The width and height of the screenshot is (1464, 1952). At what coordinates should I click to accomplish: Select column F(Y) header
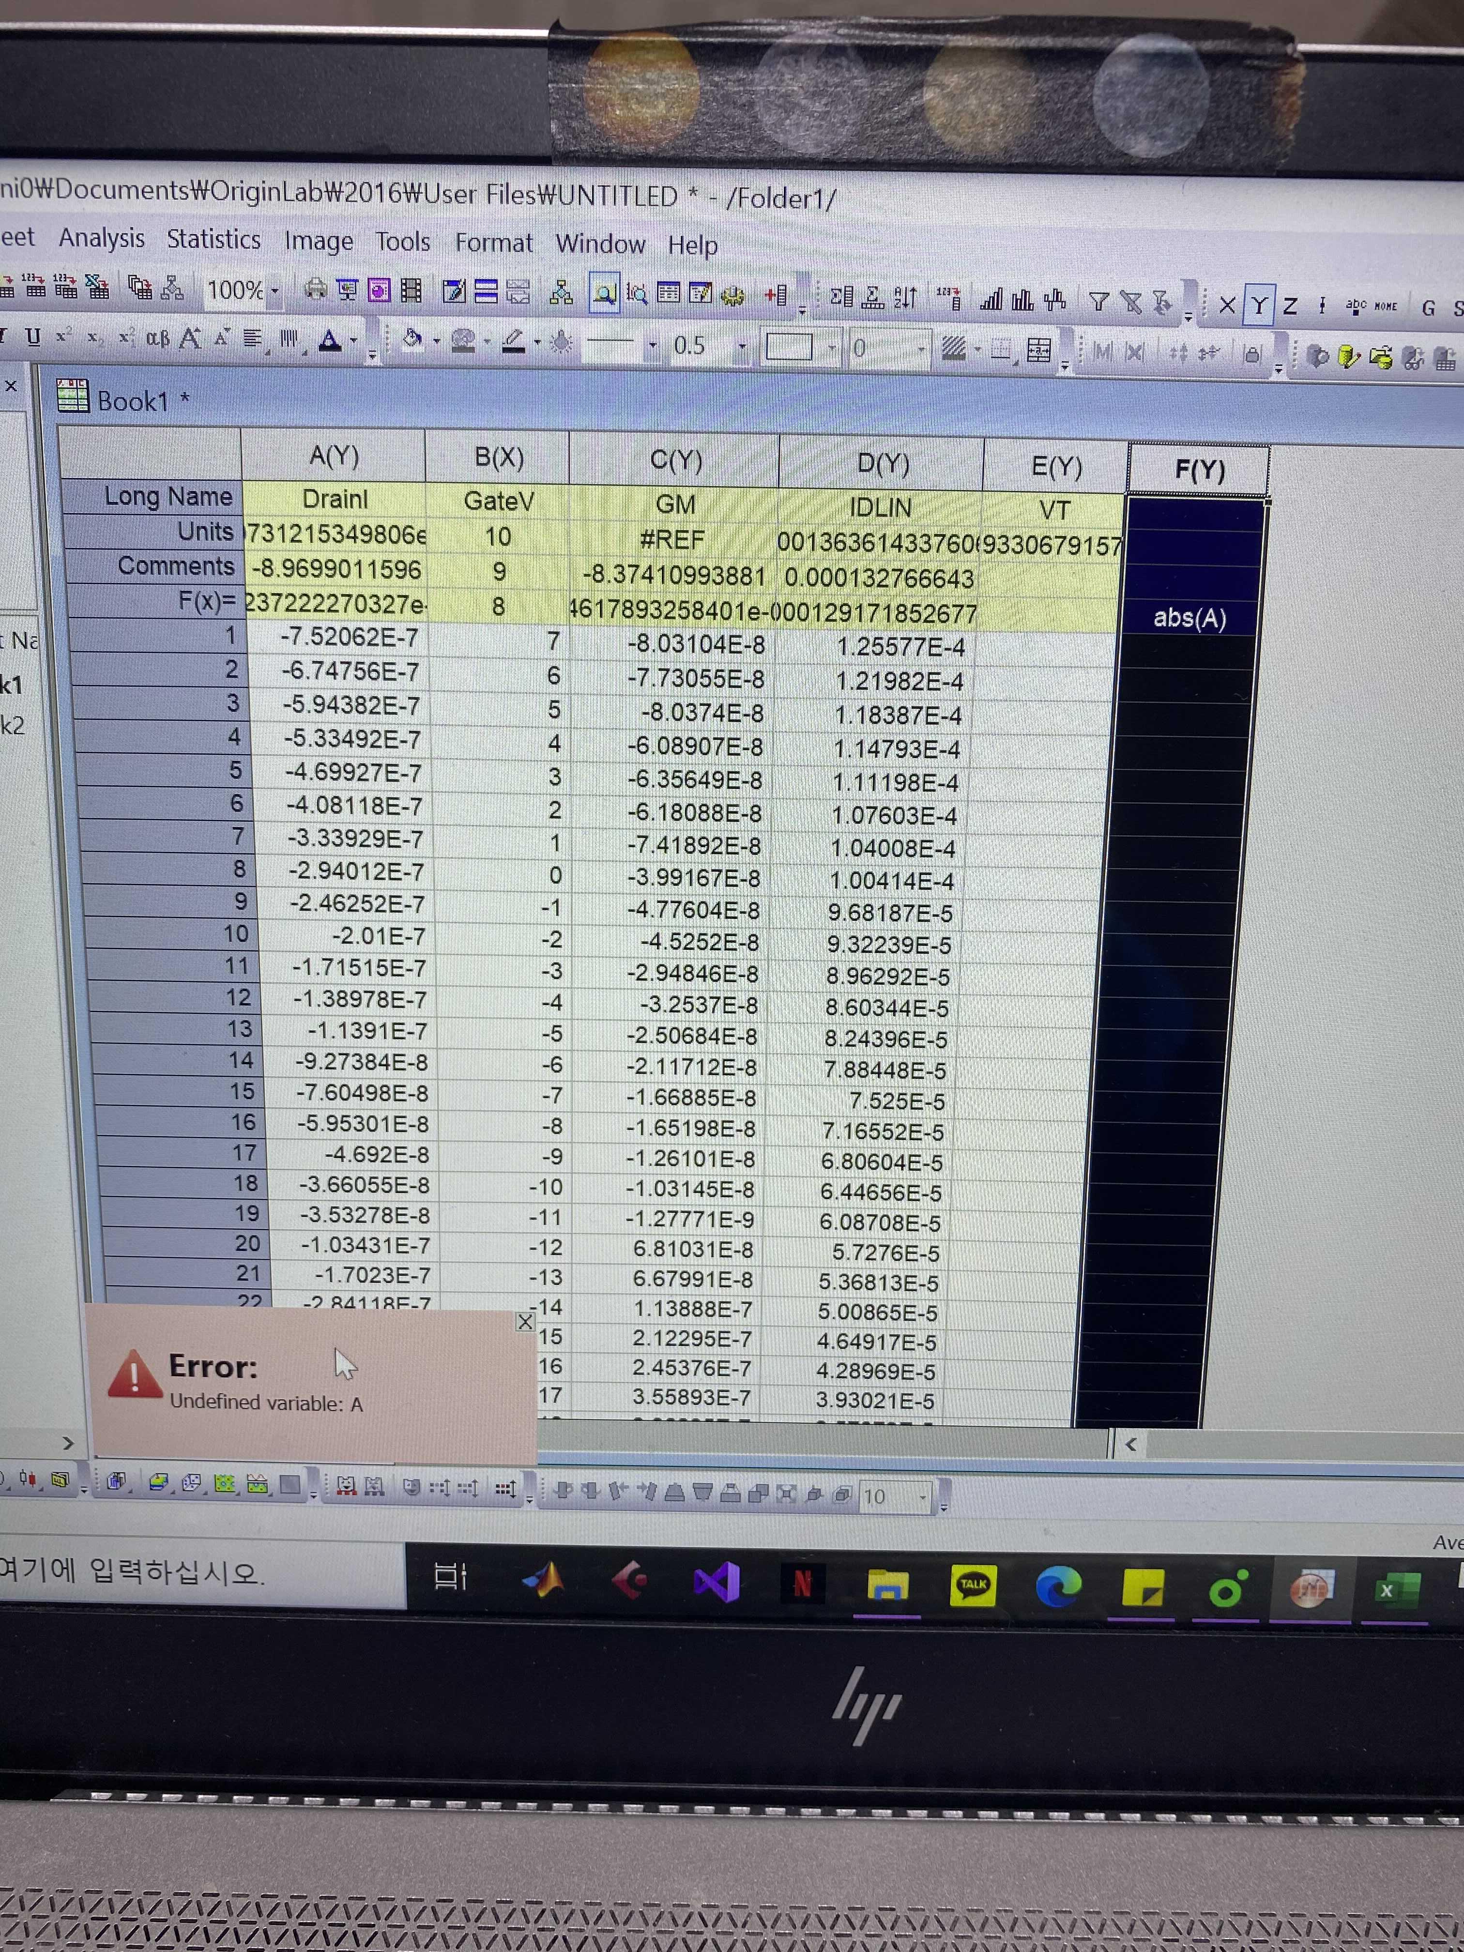tap(1199, 470)
